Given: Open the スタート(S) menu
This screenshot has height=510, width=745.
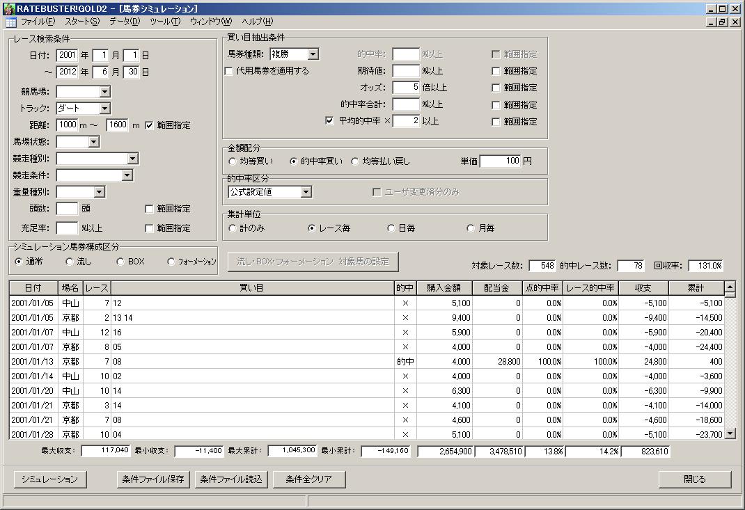Looking at the screenshot, I should [x=82, y=22].
